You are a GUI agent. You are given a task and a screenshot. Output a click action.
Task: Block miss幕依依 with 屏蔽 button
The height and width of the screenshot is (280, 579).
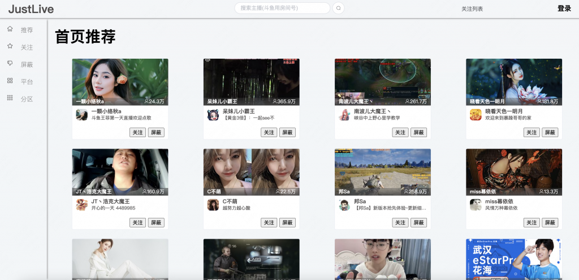550,222
